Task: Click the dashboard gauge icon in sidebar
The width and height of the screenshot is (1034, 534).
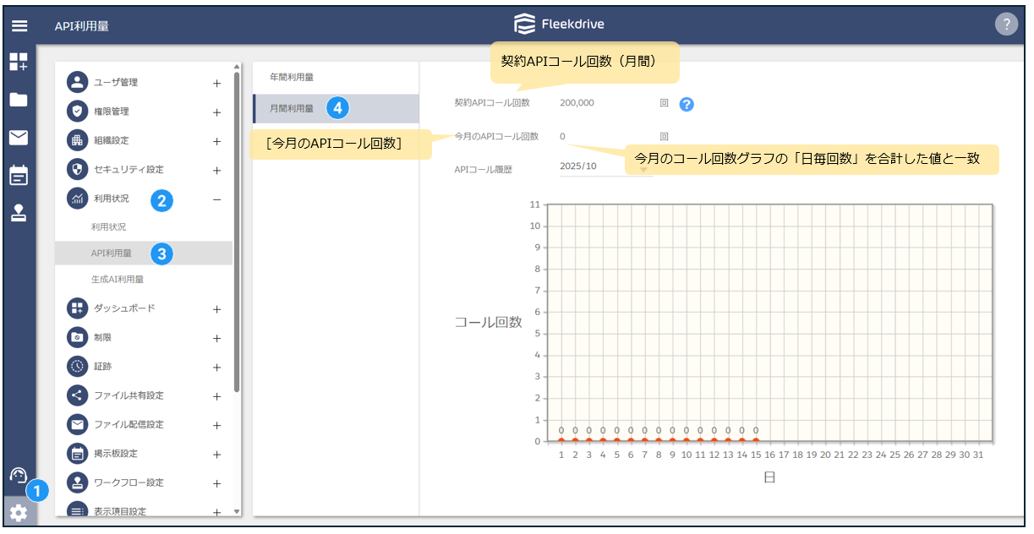Action: click(x=18, y=476)
